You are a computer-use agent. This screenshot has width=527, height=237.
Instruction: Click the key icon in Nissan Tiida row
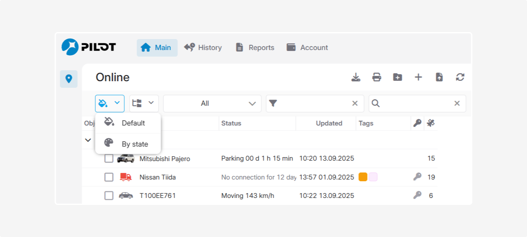tap(417, 177)
